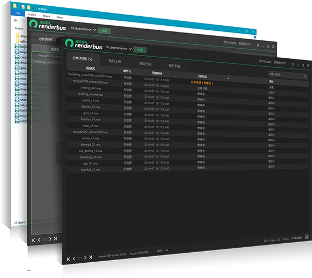The height and width of the screenshot is (278, 312).
Task: Click the magnifier icon in search box
Action: [x=305, y=76]
